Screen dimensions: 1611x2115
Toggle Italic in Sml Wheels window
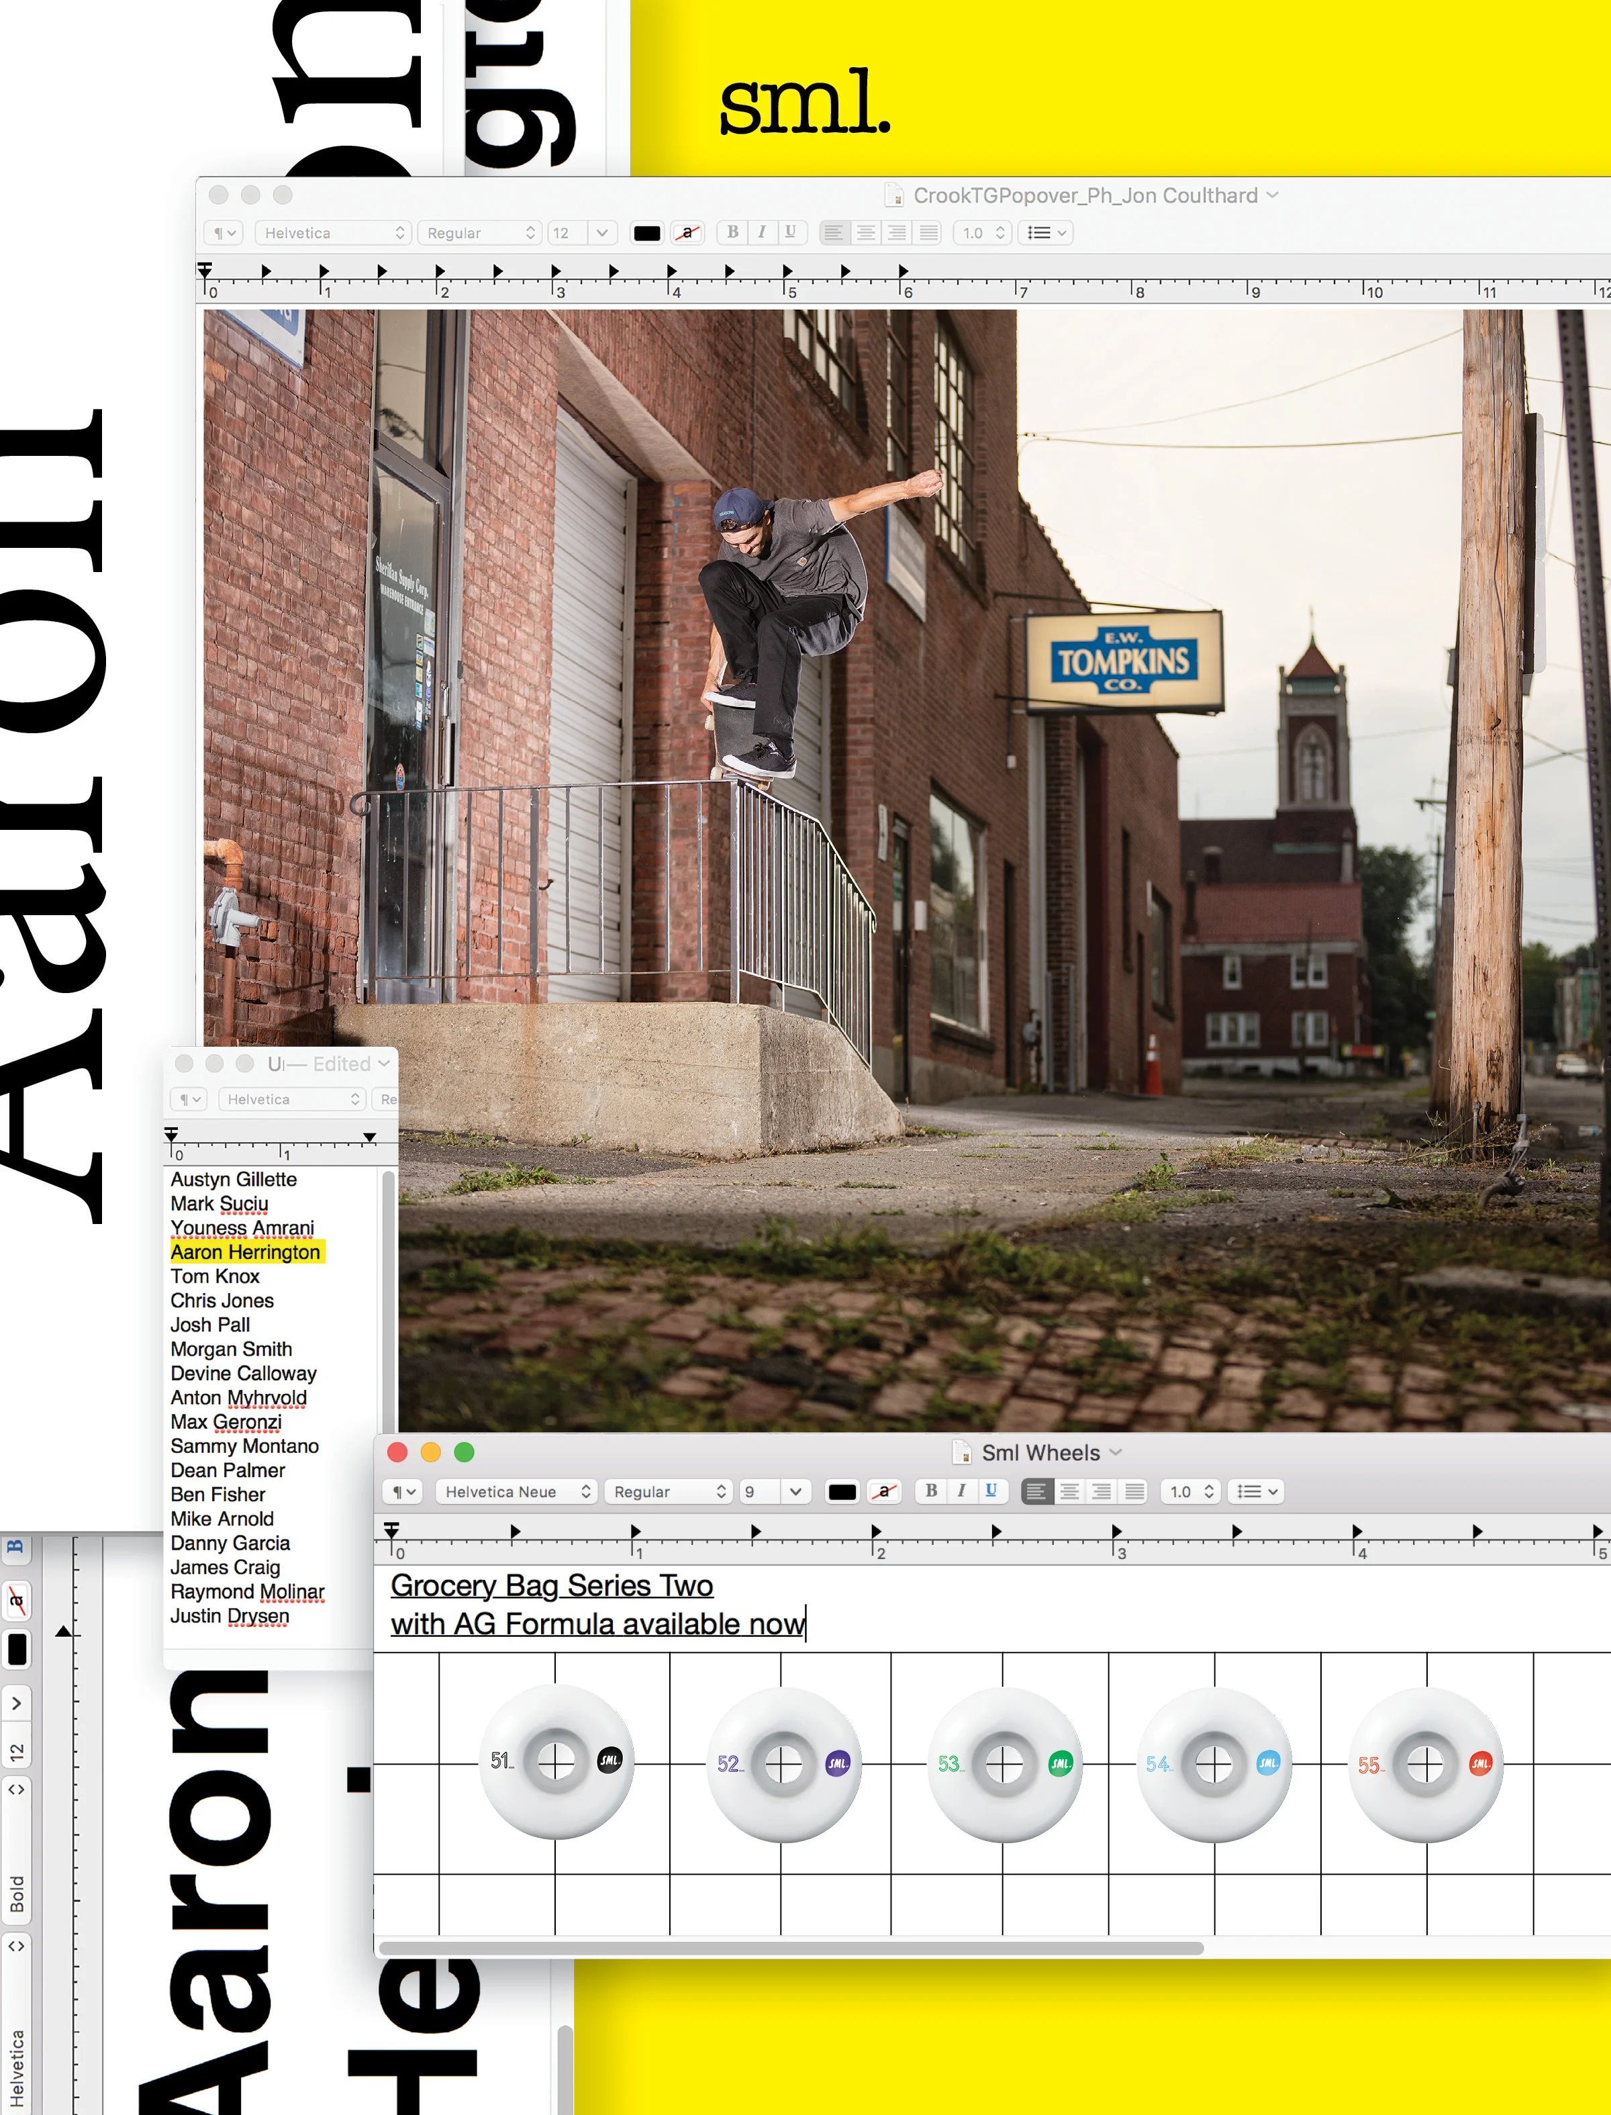click(x=961, y=1491)
